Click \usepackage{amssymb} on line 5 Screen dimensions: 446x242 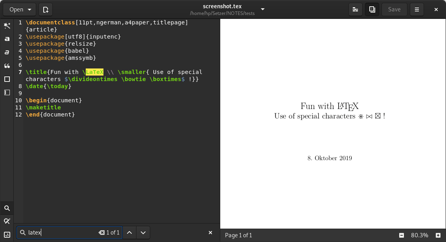click(x=61, y=58)
